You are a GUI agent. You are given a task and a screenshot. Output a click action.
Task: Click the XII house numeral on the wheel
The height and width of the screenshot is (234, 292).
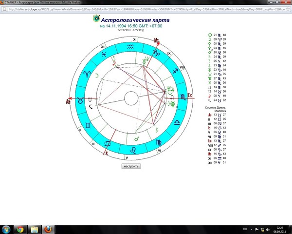tap(103, 47)
